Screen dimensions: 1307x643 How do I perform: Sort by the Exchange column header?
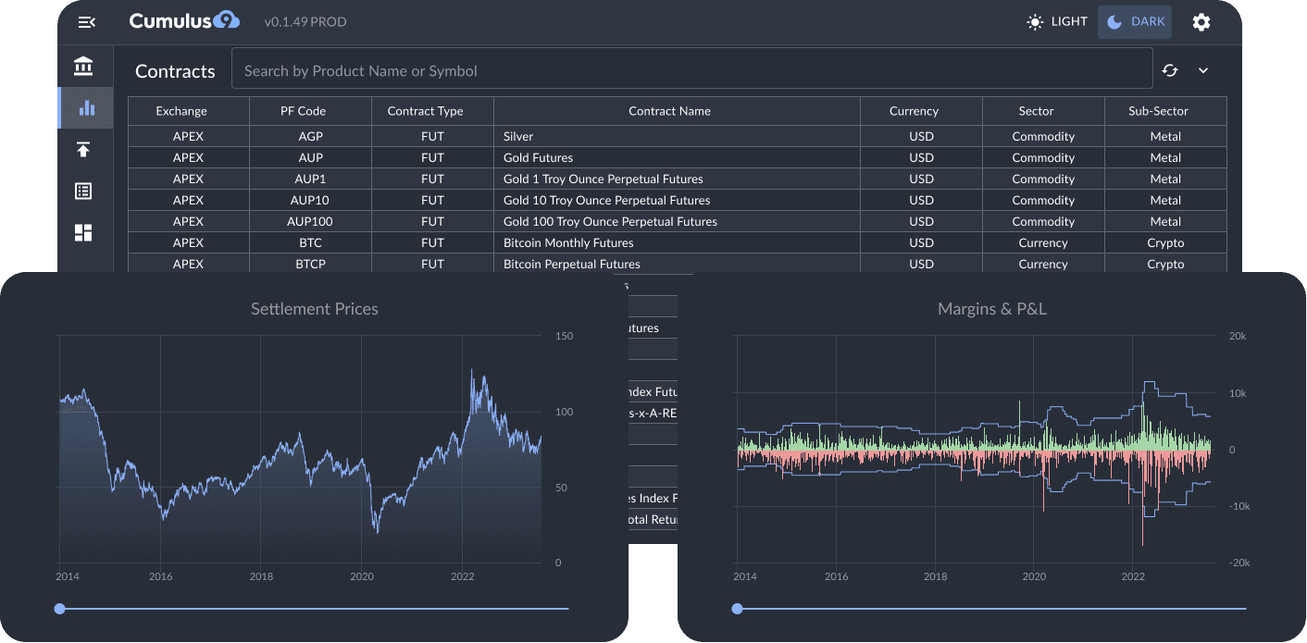[181, 111]
